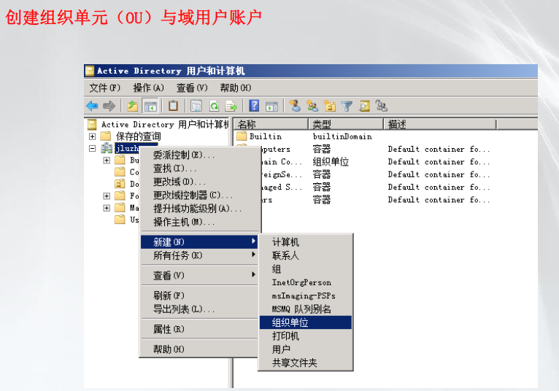Expand the Ma tree node under domain
The image size is (559, 391).
pos(107,208)
